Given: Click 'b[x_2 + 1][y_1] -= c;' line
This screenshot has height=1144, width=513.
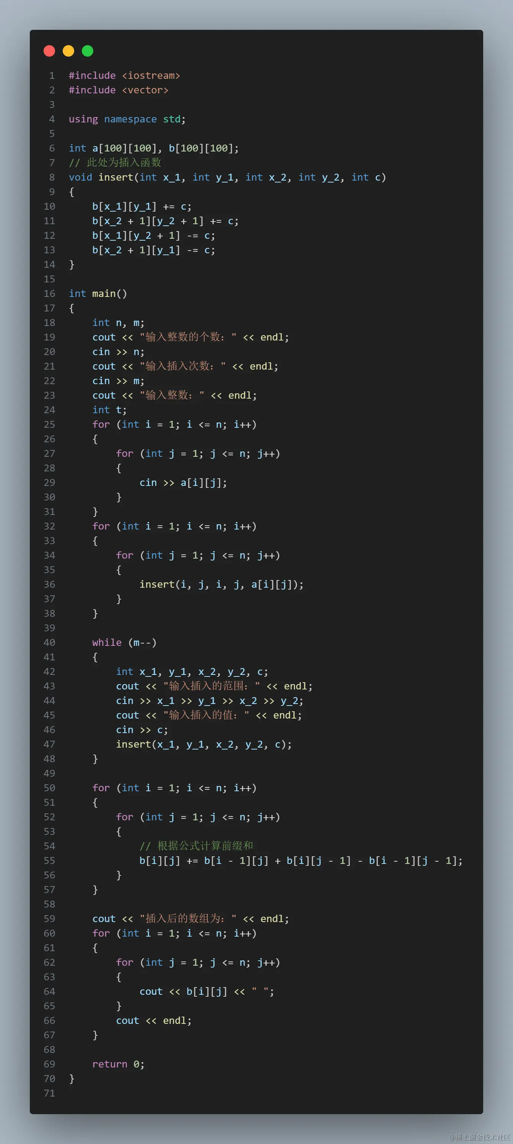Looking at the screenshot, I should tap(154, 250).
